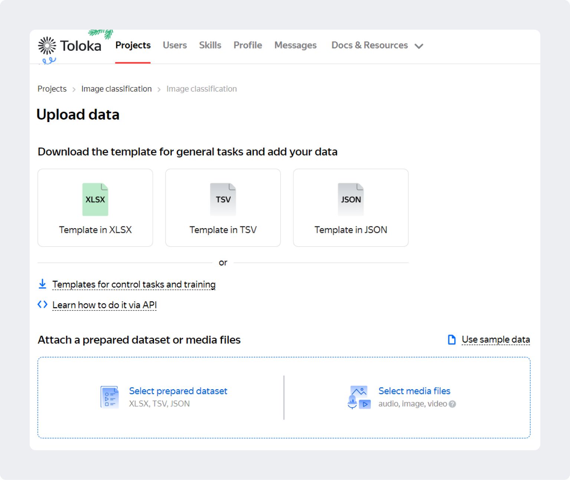Open Learn how to do it via API
Viewport: 570px width, 480px height.
pyautogui.click(x=105, y=305)
